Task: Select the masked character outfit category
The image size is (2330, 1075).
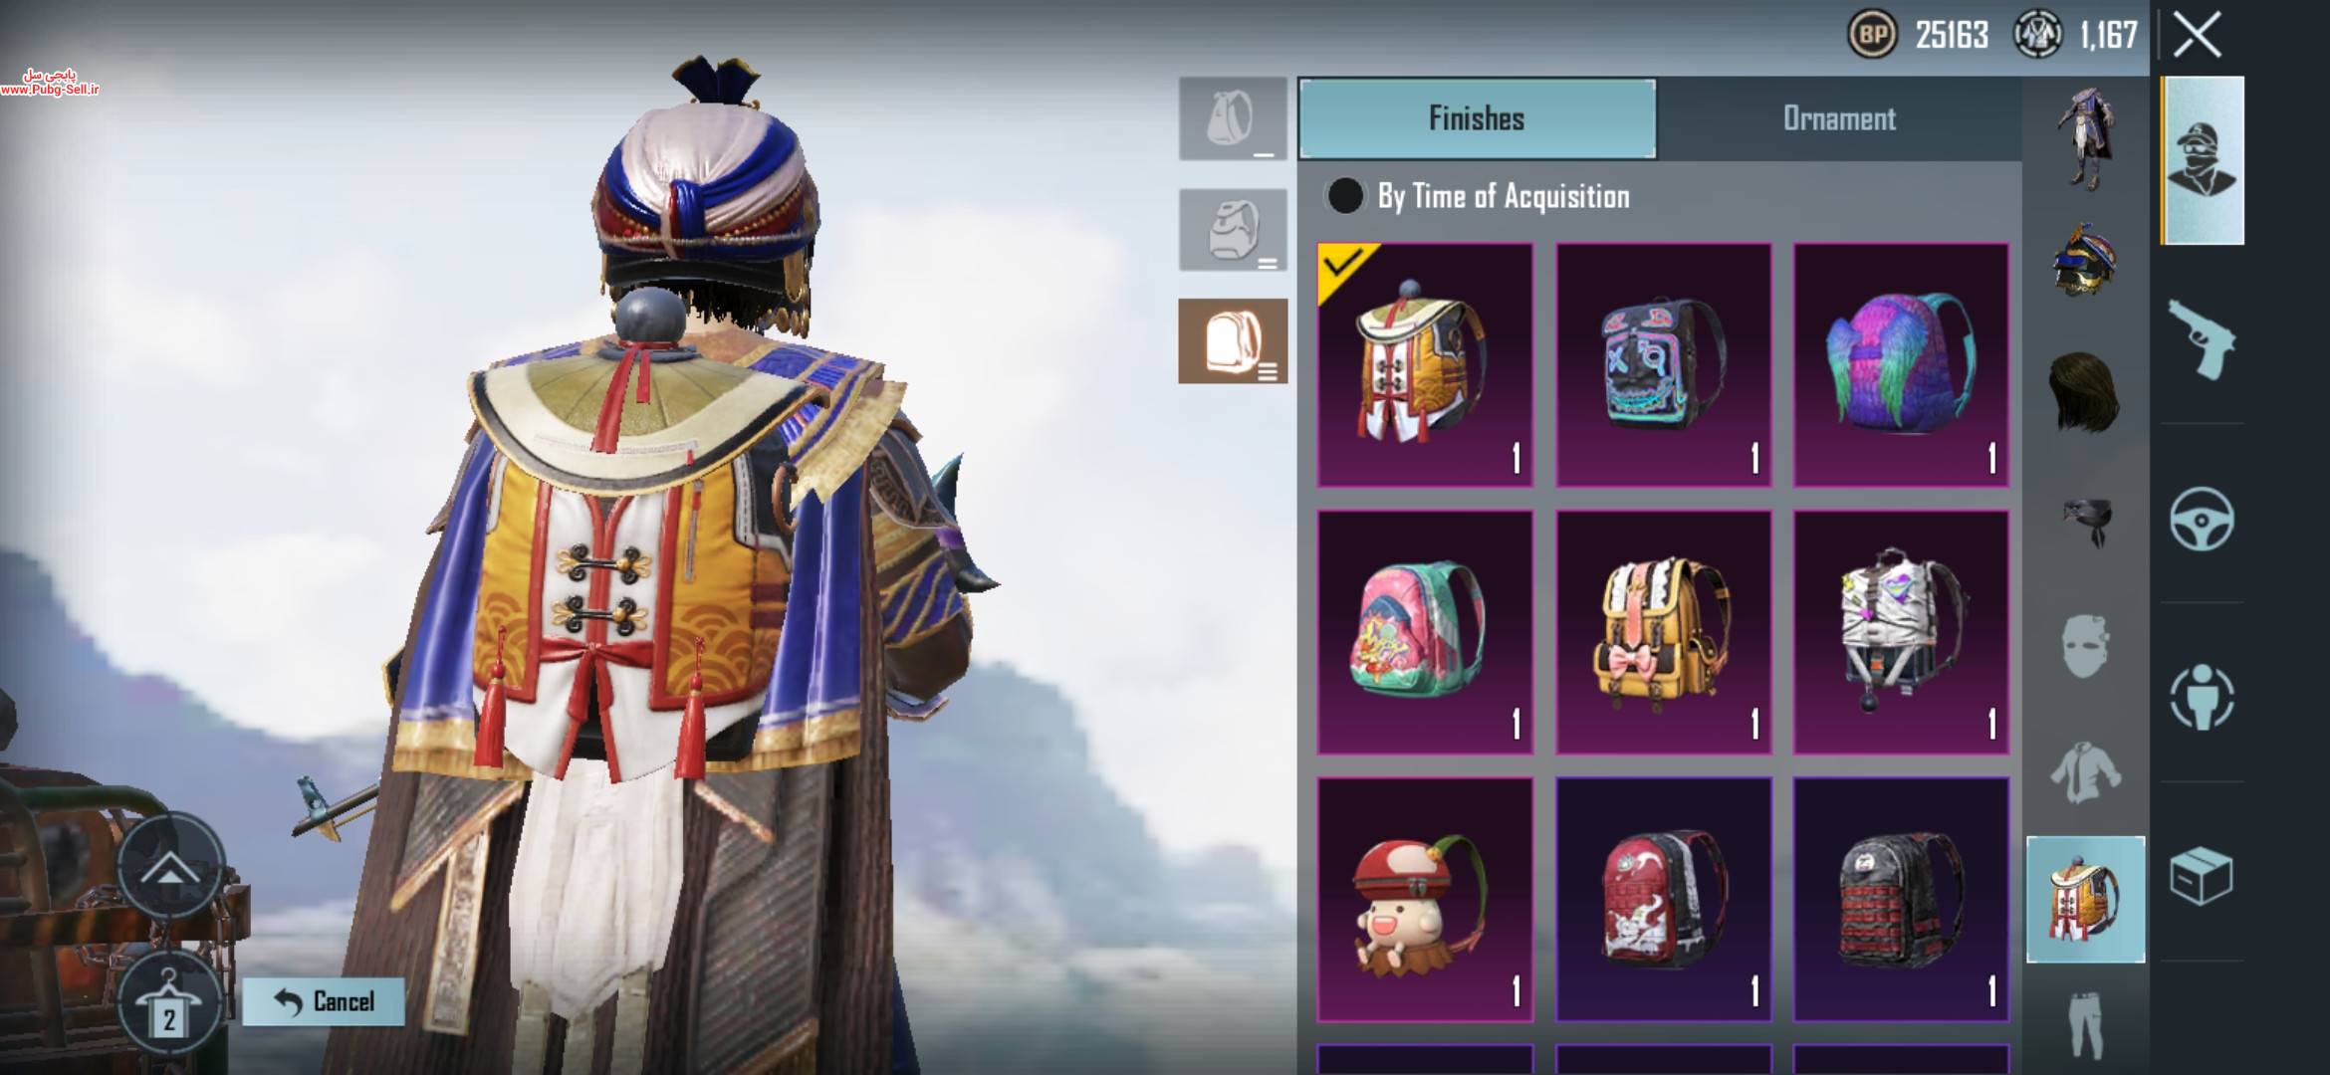Action: coord(2202,160)
